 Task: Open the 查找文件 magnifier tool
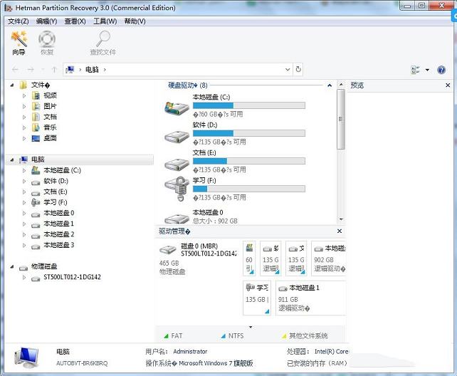pos(103,43)
